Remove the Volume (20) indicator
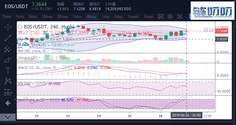This screenshot has width=236, height=125. coord(51,58)
